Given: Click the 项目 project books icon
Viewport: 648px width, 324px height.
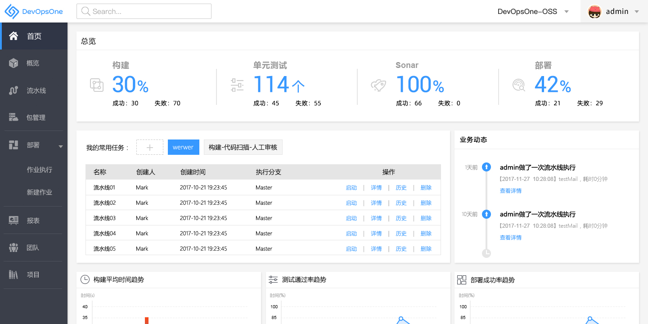Looking at the screenshot, I should coord(13,274).
